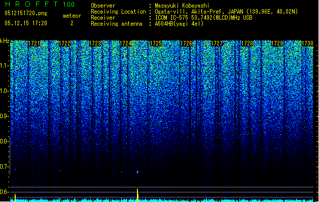
Task: Click the 1721 time marker
Action: pyautogui.click(x=34, y=43)
